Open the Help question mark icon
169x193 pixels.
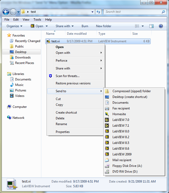click(x=161, y=26)
